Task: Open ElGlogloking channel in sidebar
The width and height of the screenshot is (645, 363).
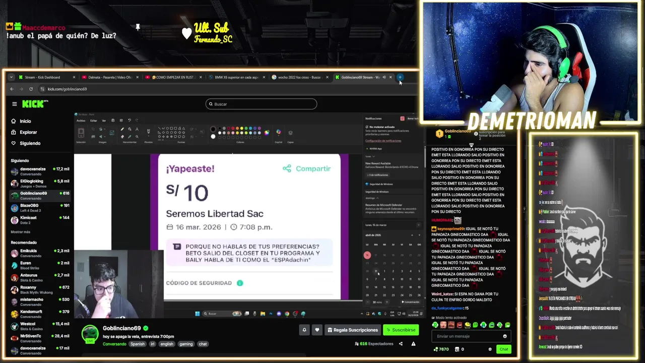Action: click(41, 183)
